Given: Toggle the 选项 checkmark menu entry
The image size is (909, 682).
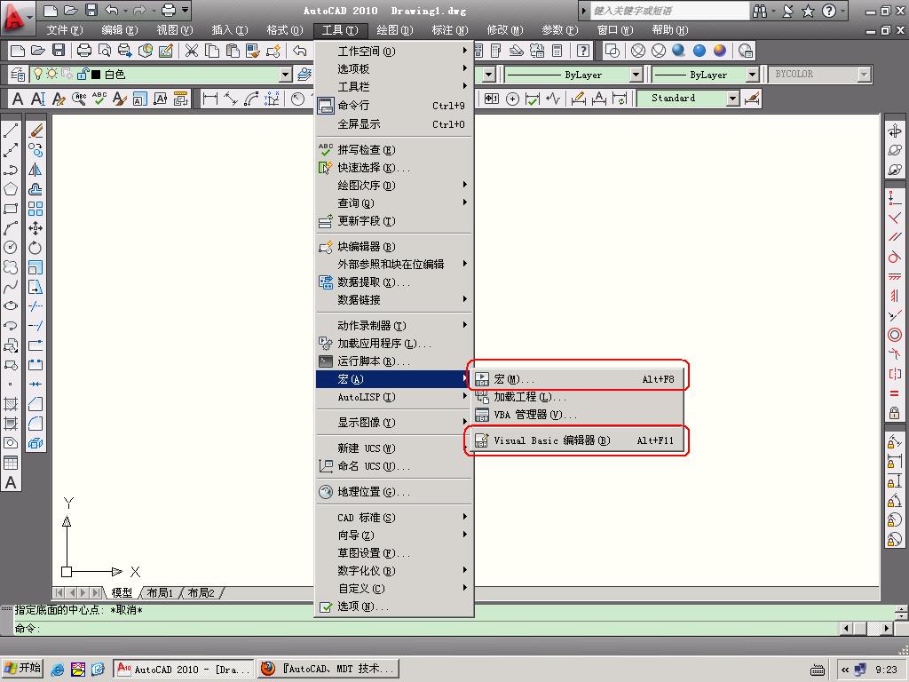Looking at the screenshot, I should pos(394,607).
